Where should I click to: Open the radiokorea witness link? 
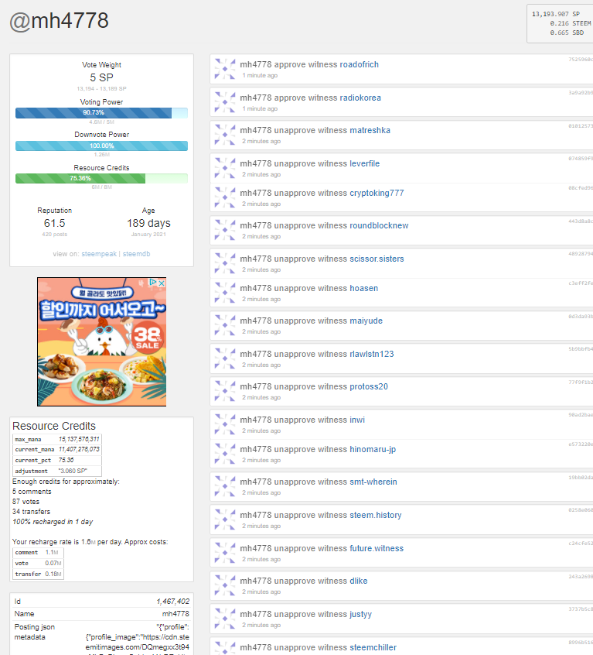[360, 98]
